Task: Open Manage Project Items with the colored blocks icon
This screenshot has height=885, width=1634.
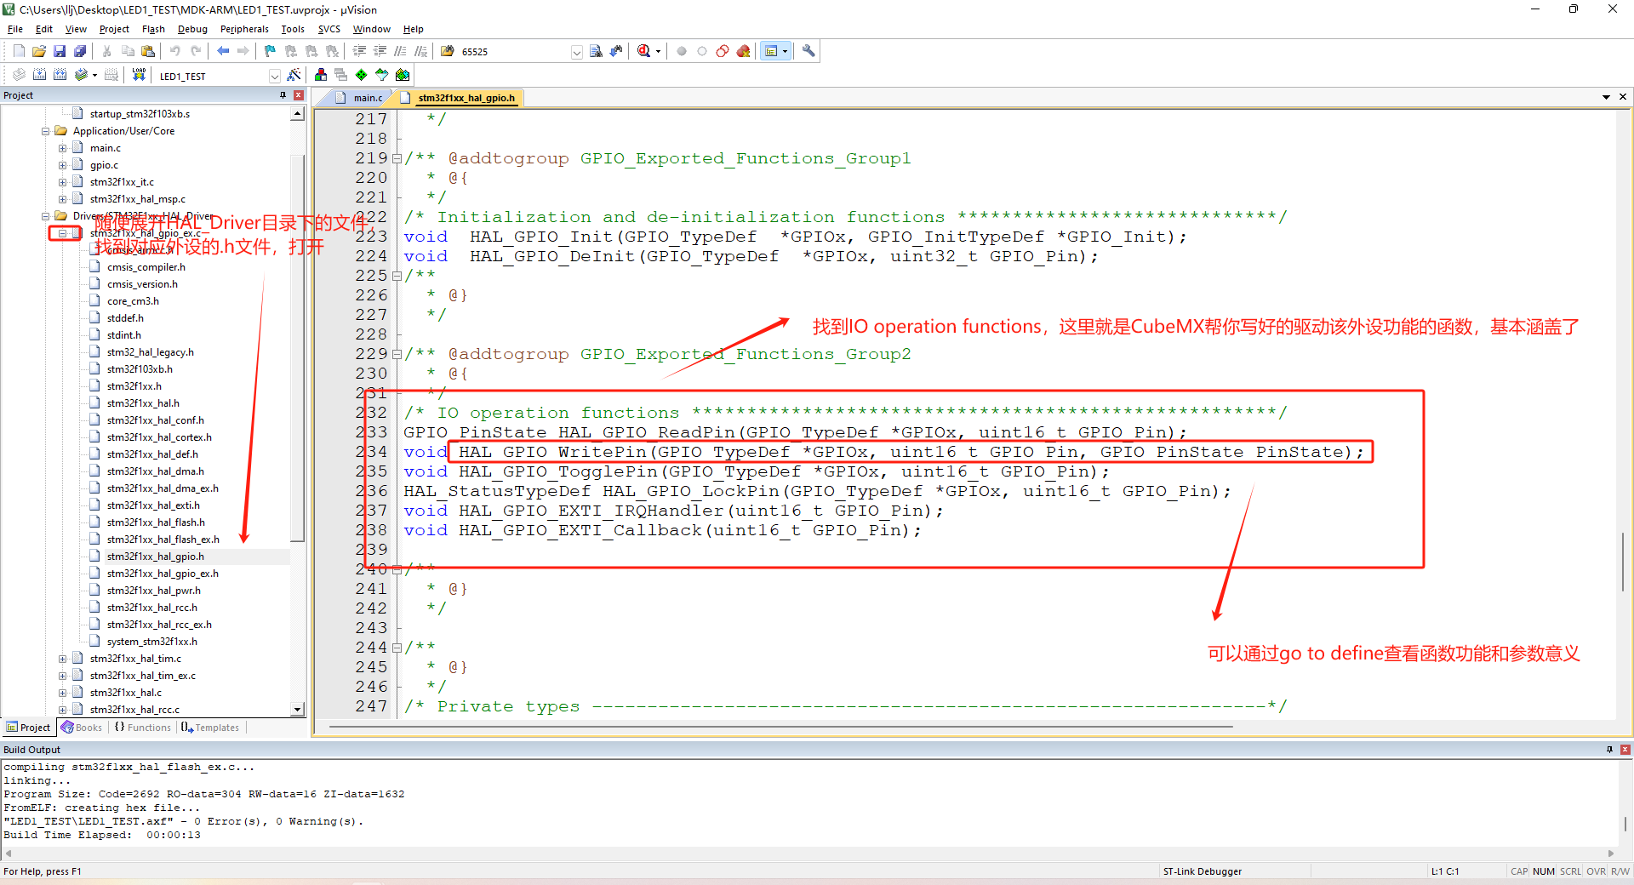Action: 321,75
